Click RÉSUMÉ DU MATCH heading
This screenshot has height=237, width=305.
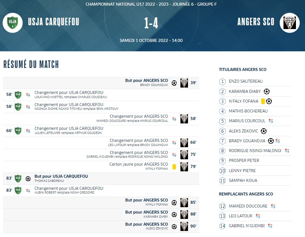[31, 65]
